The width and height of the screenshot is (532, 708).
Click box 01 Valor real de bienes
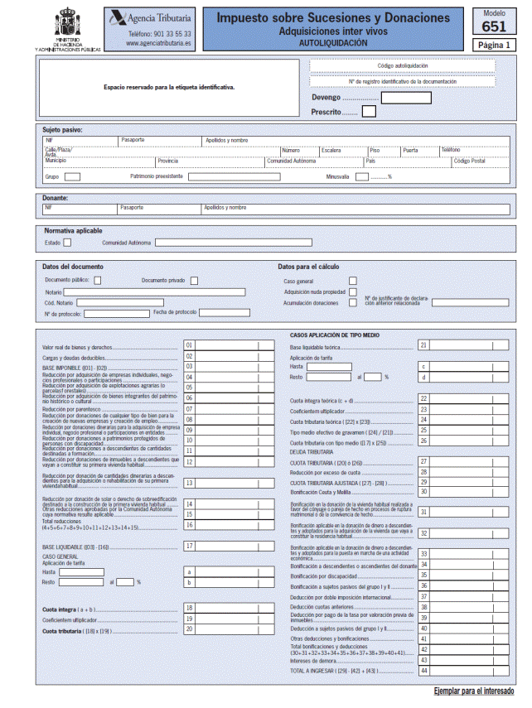pos(235,345)
